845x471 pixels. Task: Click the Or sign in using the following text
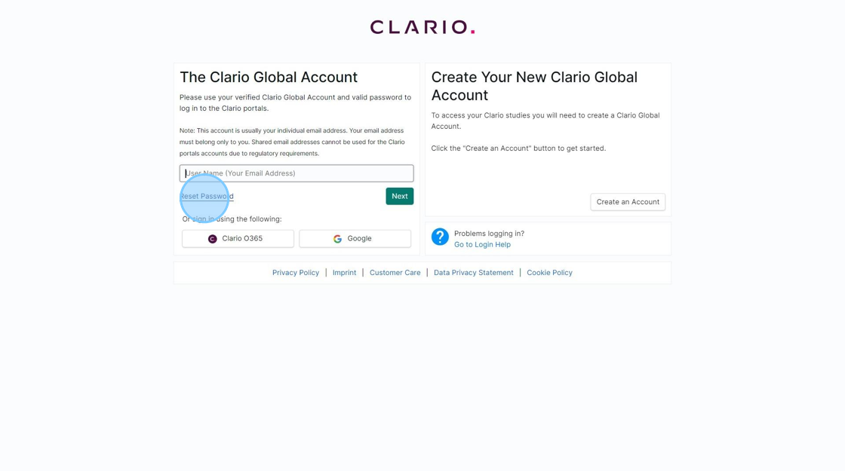pos(232,219)
